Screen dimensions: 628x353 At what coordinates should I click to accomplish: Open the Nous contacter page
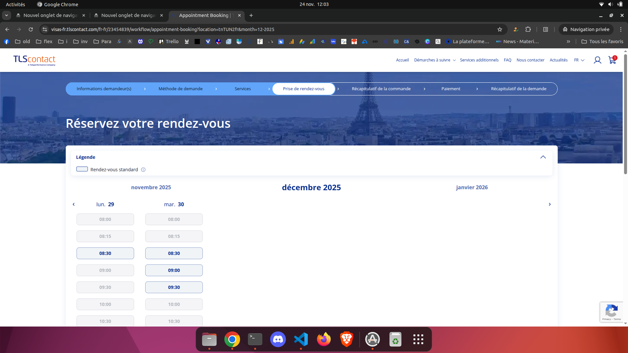click(x=530, y=60)
